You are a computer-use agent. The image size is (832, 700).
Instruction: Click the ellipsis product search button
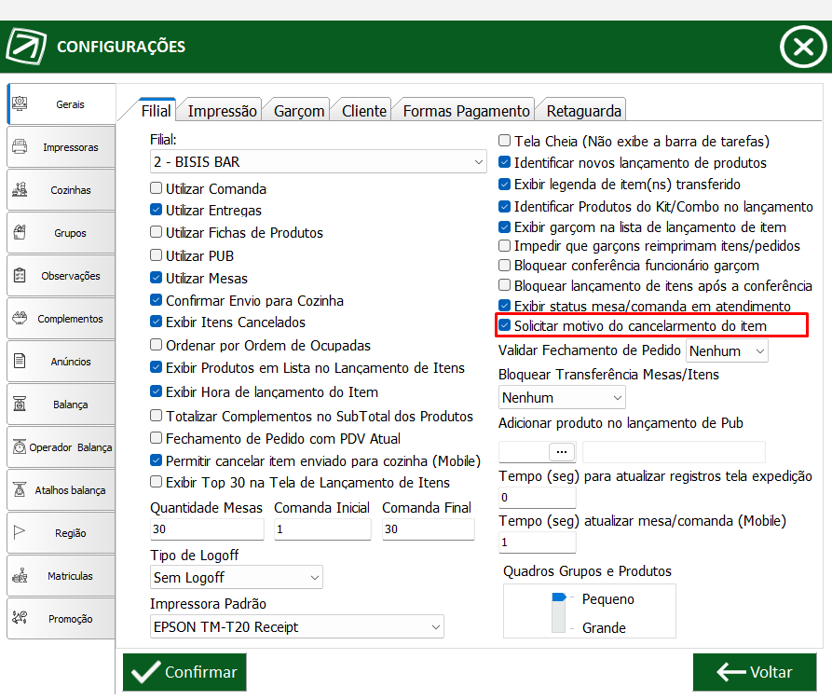(562, 452)
